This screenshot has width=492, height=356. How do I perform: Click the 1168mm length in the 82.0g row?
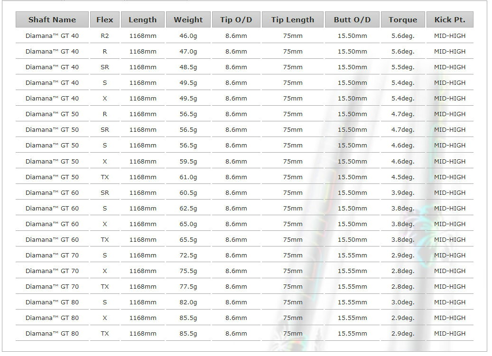click(143, 302)
